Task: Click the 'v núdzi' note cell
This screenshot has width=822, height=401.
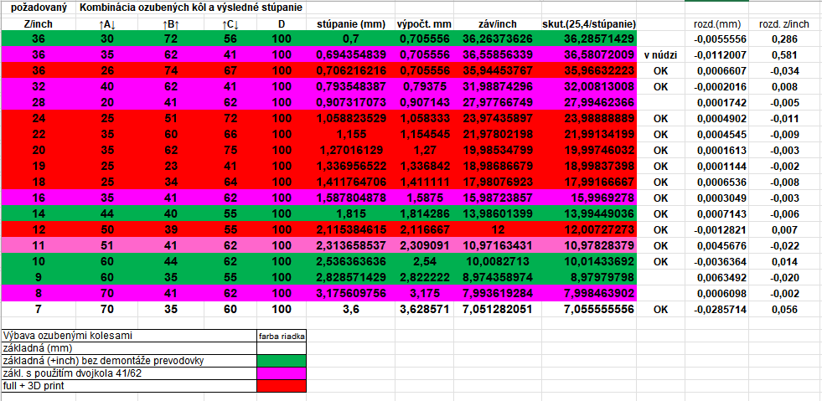Action: click(661, 55)
